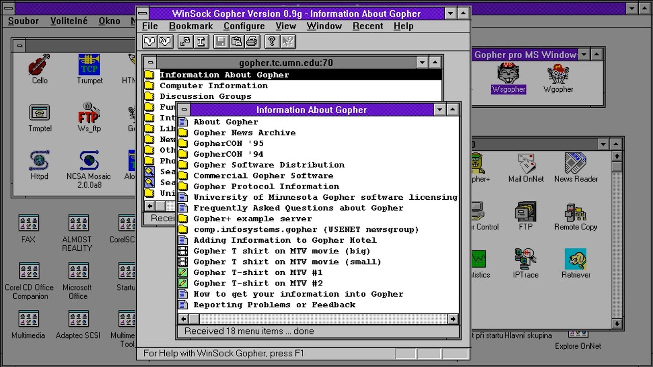Open the Soubor menu in Program Manager
653x367 pixels.
(23, 21)
